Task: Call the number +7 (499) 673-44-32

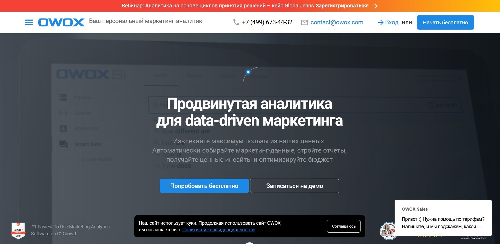Action: (267, 22)
